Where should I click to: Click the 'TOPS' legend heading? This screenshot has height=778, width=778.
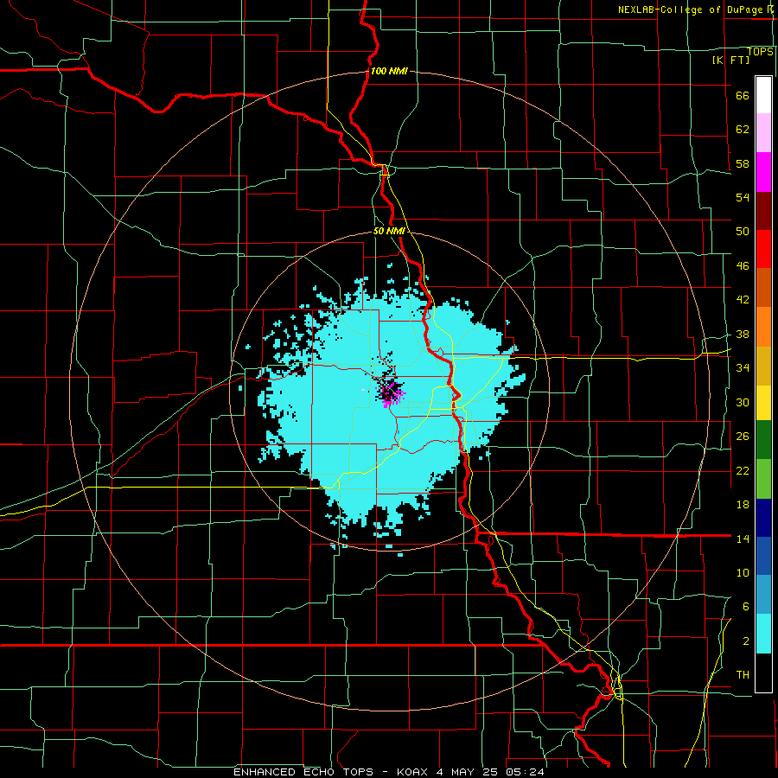pyautogui.click(x=760, y=52)
